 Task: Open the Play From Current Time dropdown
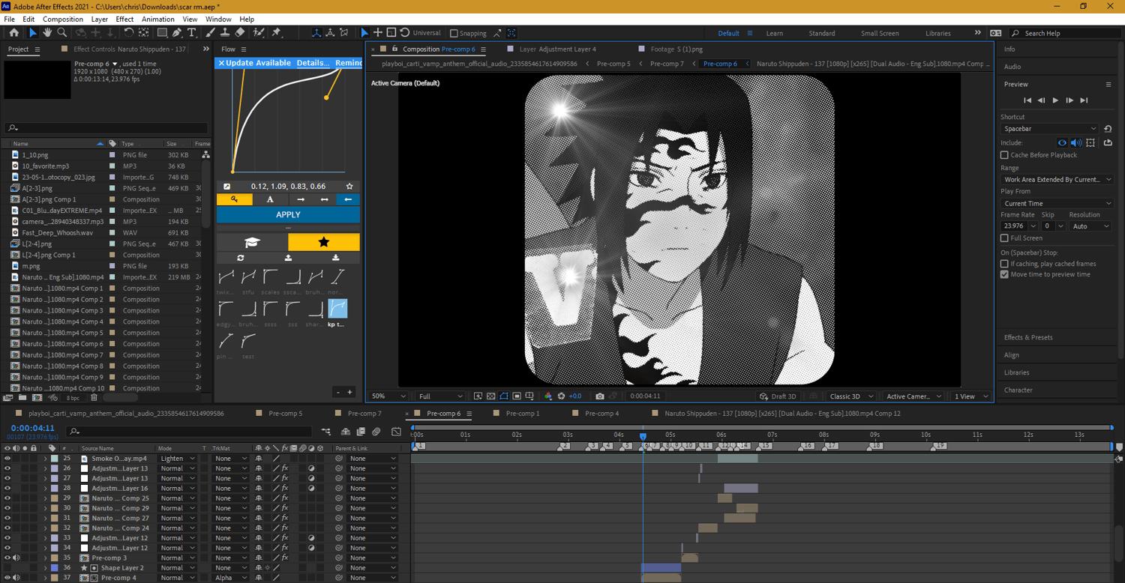1057,203
